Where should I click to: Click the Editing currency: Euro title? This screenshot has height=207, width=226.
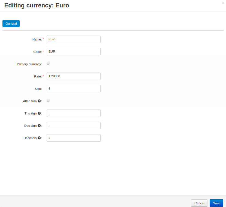click(37, 5)
